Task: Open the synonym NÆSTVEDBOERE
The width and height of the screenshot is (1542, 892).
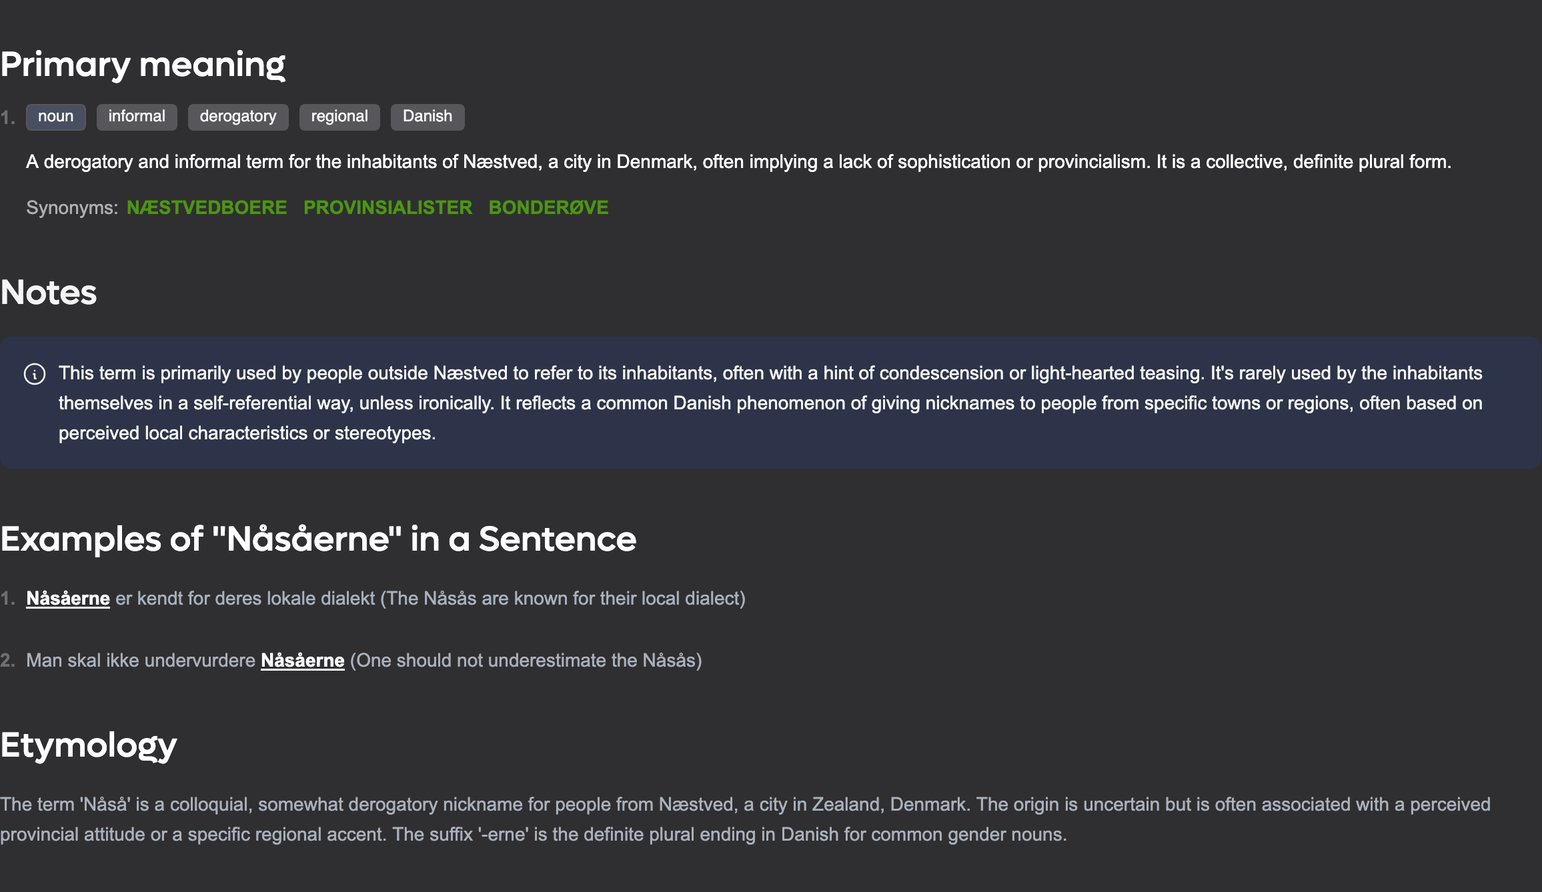Action: pyautogui.click(x=207, y=207)
